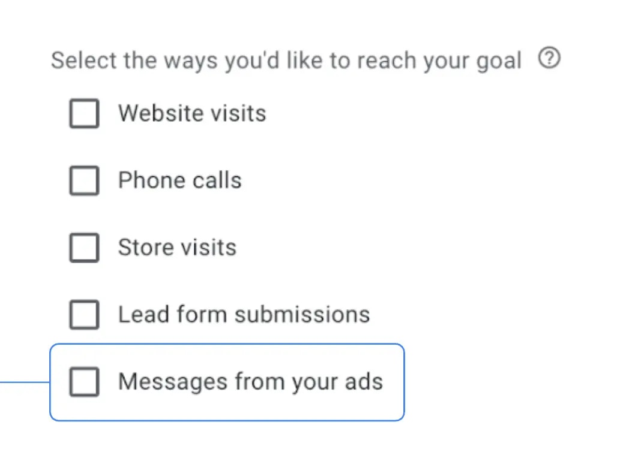
Task: Open the help tooltip for goal selection
Action: [x=549, y=58]
